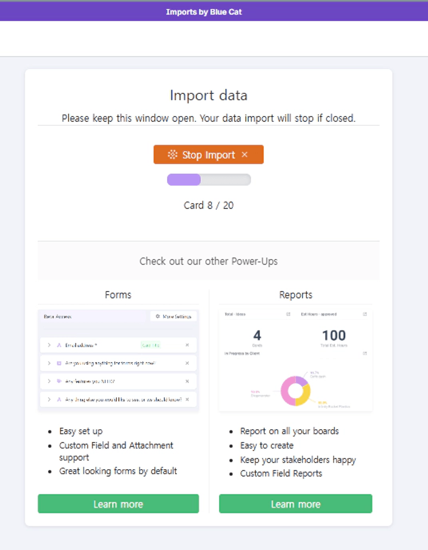Click the X icon on Stop Import

tap(245, 155)
